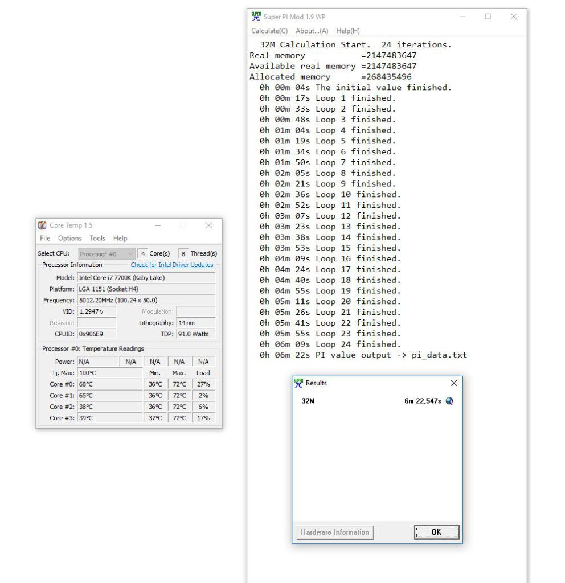Screen dimensions: 565x583
Task: Close the Results dialog with the X
Action: (454, 383)
